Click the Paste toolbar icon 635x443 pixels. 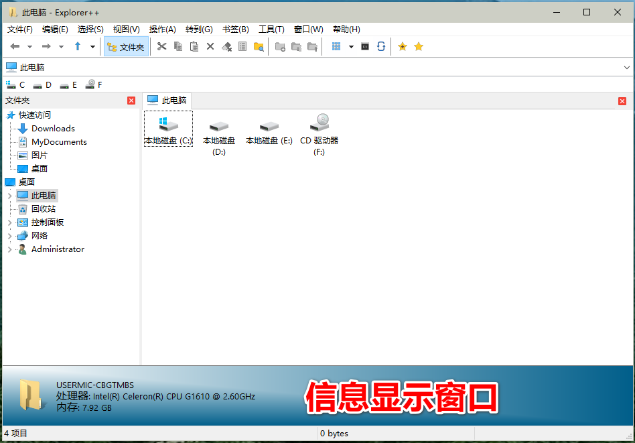point(194,46)
